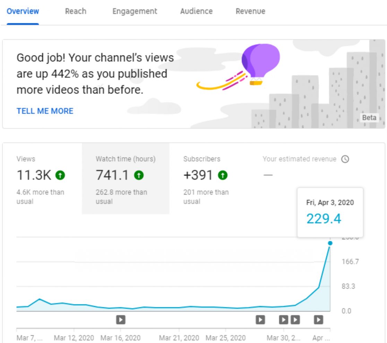Viewport: 387px width, 343px height.
Task: Switch to the Reach tab
Action: pyautogui.click(x=75, y=11)
